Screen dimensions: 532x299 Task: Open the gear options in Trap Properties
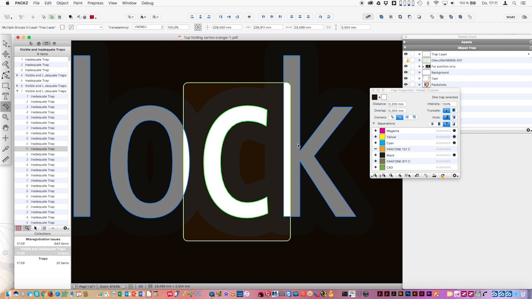point(455,176)
